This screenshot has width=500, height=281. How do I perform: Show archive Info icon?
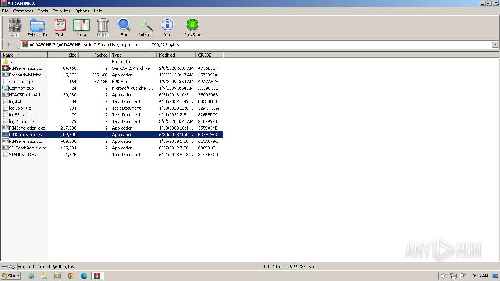point(167,28)
